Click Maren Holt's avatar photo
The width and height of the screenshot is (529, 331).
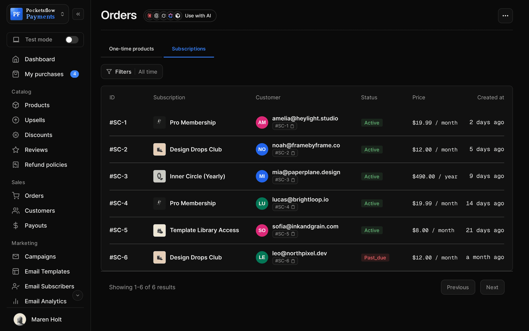pyautogui.click(x=20, y=320)
